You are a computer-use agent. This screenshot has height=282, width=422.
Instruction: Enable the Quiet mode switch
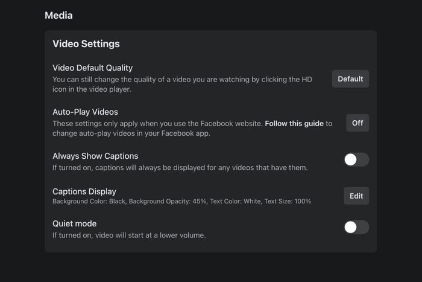[356, 227]
